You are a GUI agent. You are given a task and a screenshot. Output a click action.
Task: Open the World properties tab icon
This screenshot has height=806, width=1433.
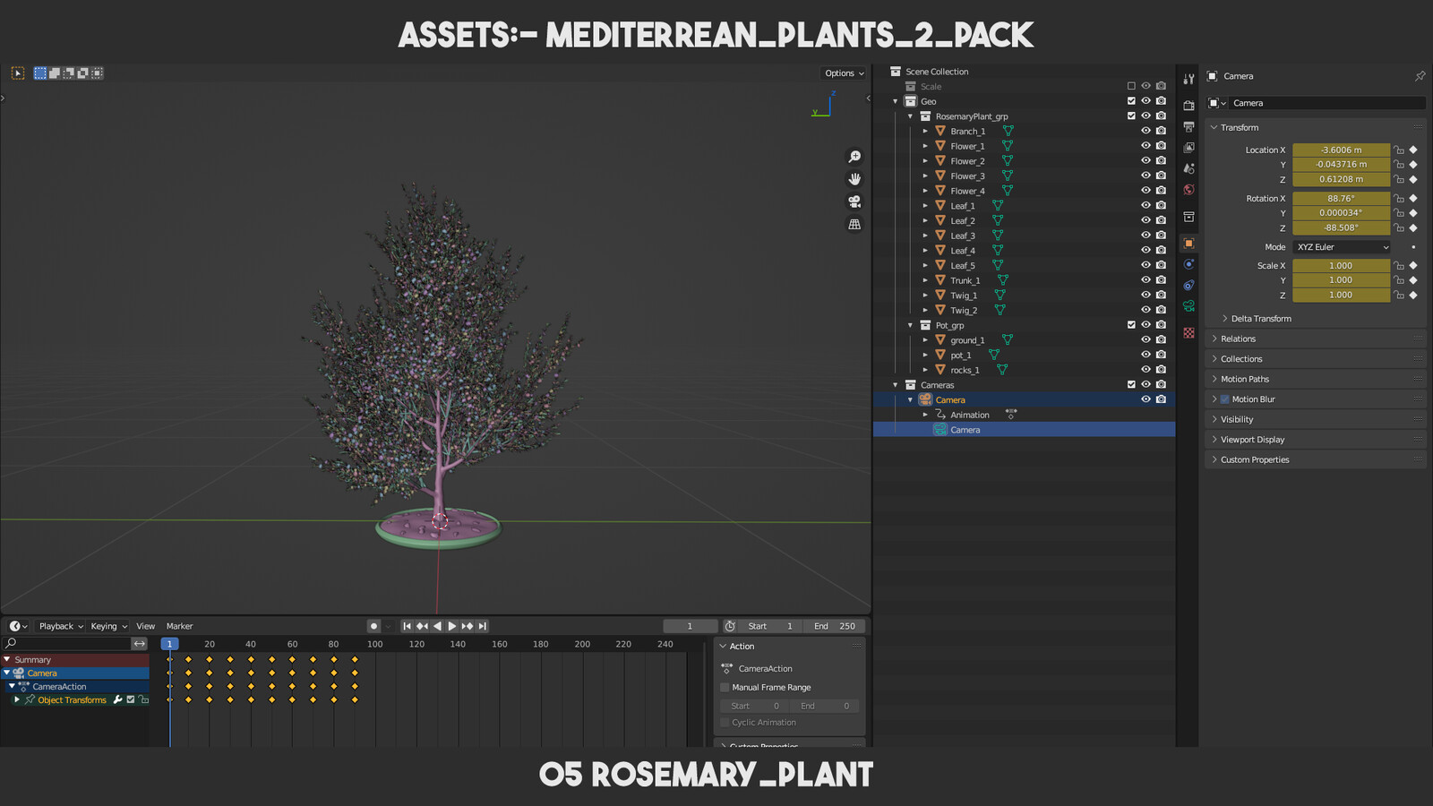pyautogui.click(x=1188, y=190)
